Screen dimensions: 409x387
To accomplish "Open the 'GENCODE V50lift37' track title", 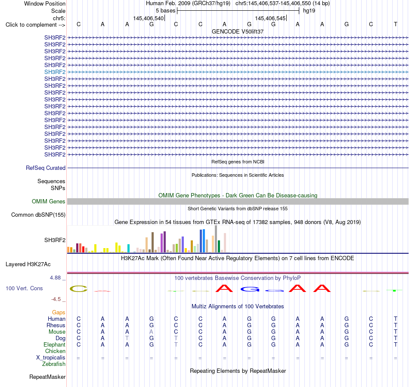I will pyautogui.click(x=238, y=31).
